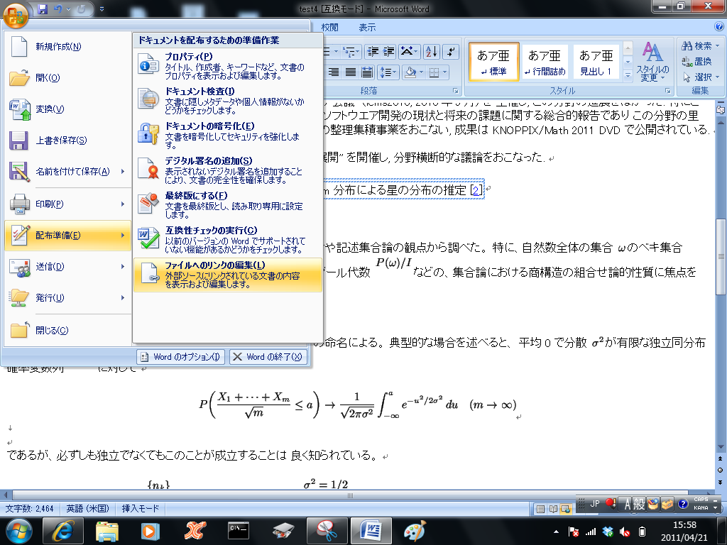Expand the styles gallery More arrow

tap(628, 75)
